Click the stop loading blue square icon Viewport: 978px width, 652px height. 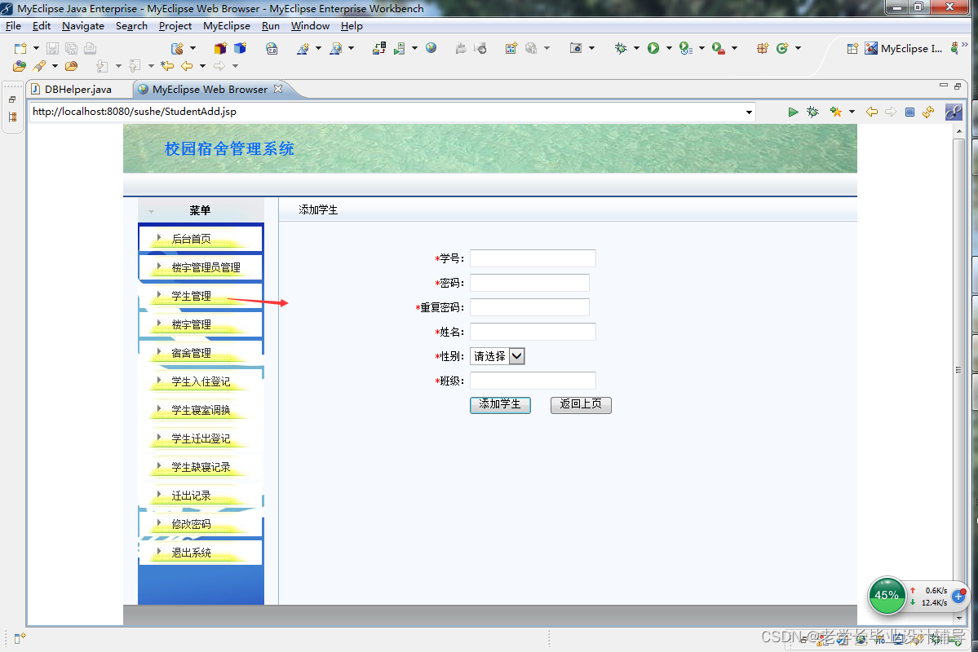pyautogui.click(x=909, y=112)
